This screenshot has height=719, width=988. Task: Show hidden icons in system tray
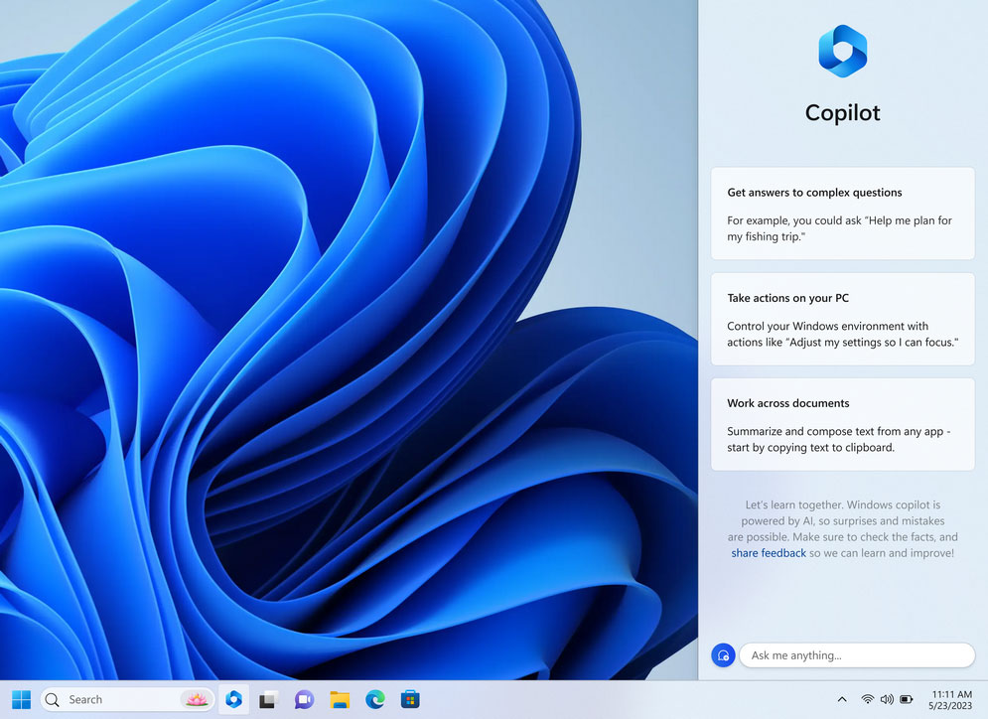(x=842, y=699)
